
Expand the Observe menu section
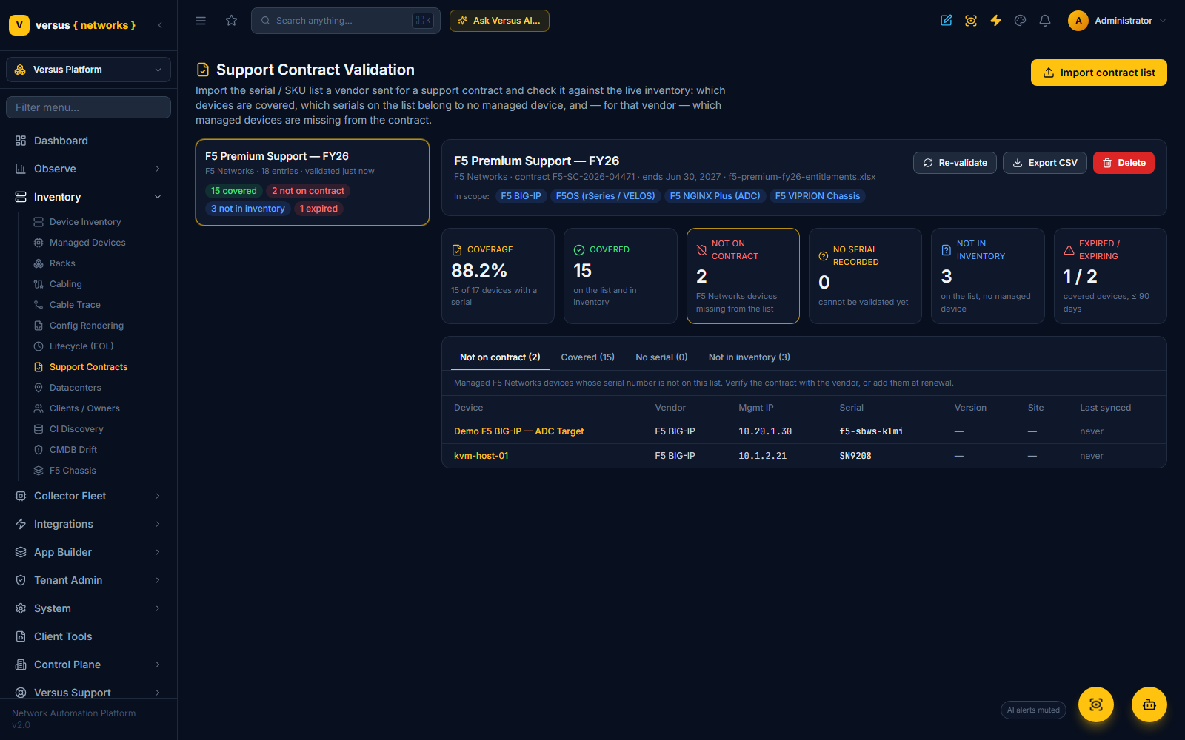[x=88, y=169]
